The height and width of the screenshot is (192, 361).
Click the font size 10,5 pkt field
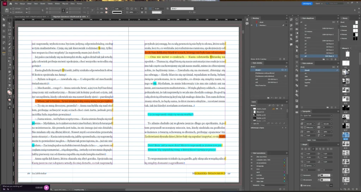tap(309, 123)
